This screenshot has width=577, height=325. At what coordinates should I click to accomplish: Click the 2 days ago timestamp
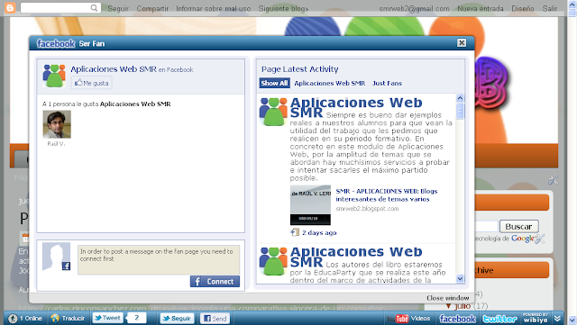319,232
